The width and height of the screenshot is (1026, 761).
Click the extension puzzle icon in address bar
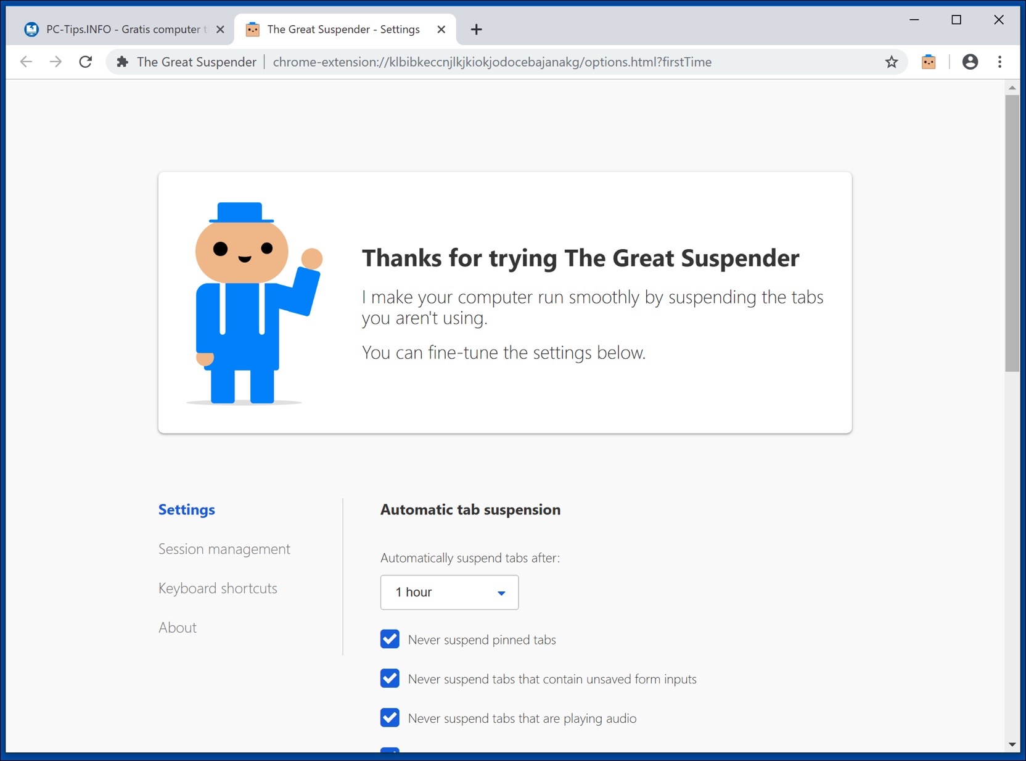(123, 62)
